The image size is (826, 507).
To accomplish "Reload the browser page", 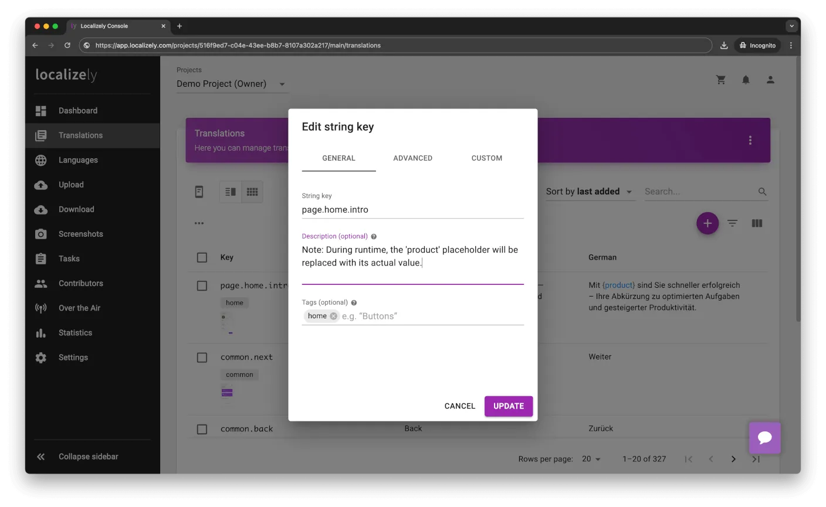I will tap(67, 45).
